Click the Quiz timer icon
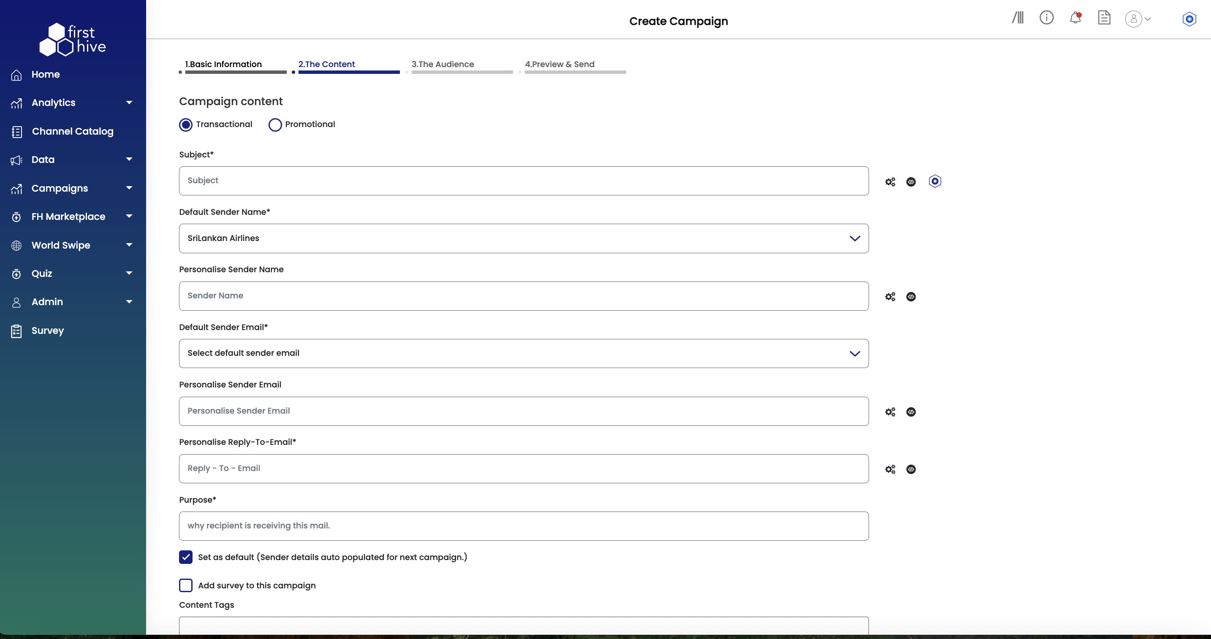This screenshot has height=639, width=1211. click(16, 274)
